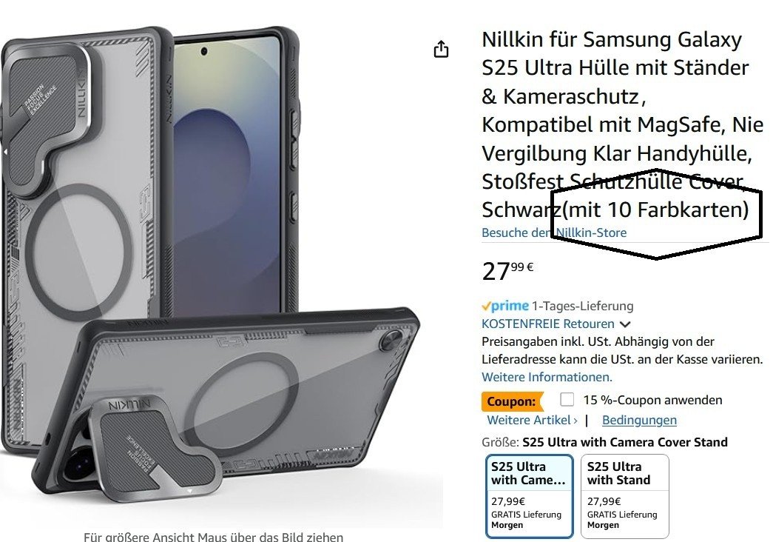773x542 pixels.
Task: Click the orange Coupon badge
Action: click(512, 401)
